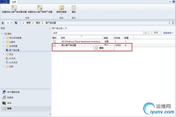
Task: Expand the 安全 node arrow
Action: pyautogui.click(x=3, y=54)
